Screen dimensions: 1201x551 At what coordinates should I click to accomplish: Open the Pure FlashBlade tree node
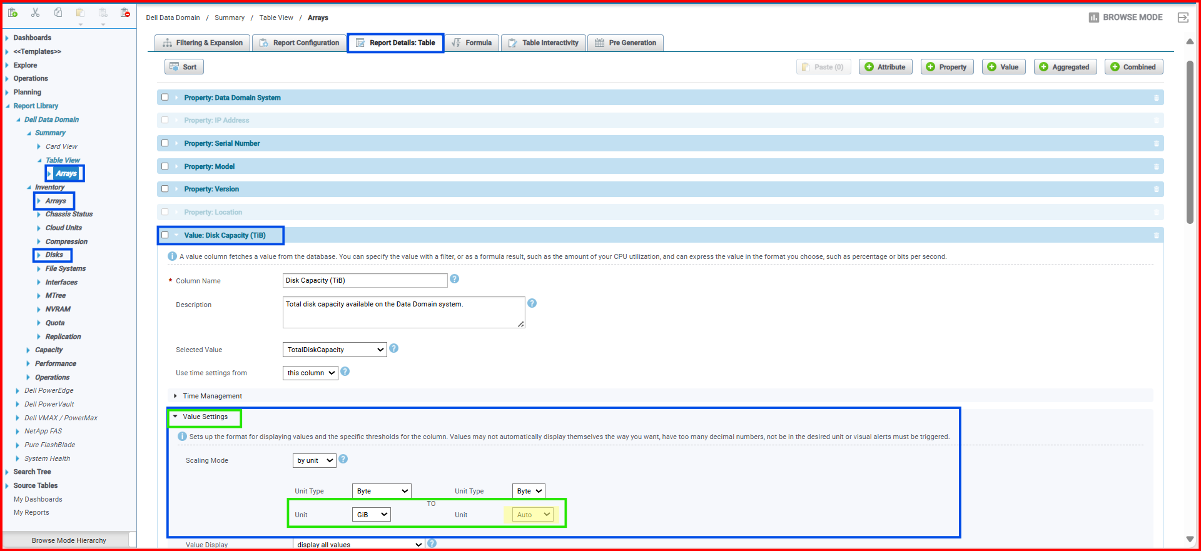pyautogui.click(x=49, y=445)
